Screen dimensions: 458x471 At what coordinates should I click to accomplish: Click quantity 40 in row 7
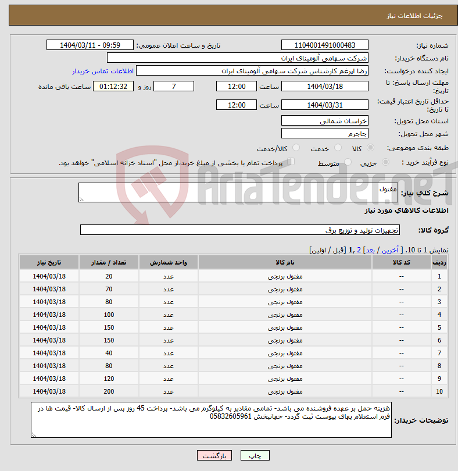click(109, 354)
